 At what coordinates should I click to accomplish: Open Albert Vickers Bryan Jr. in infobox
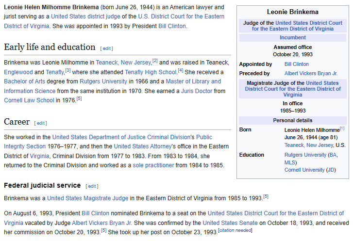(311, 73)
